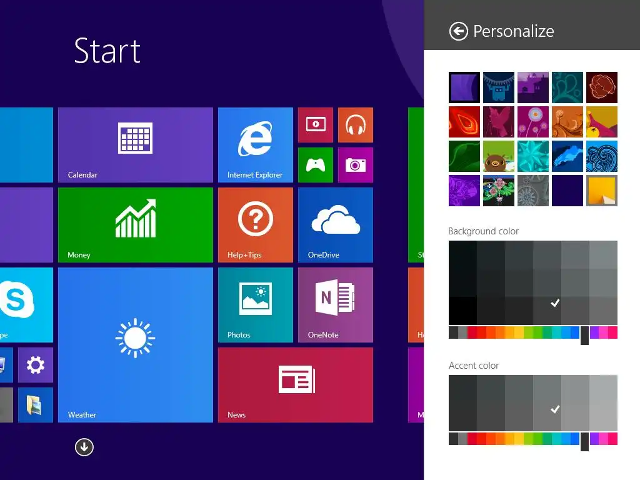Open the News tile
Screen dimensions: 640x480
[296, 385]
